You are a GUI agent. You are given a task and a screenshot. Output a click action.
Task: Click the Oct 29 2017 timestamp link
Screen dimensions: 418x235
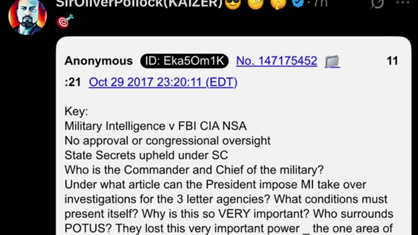click(x=163, y=82)
